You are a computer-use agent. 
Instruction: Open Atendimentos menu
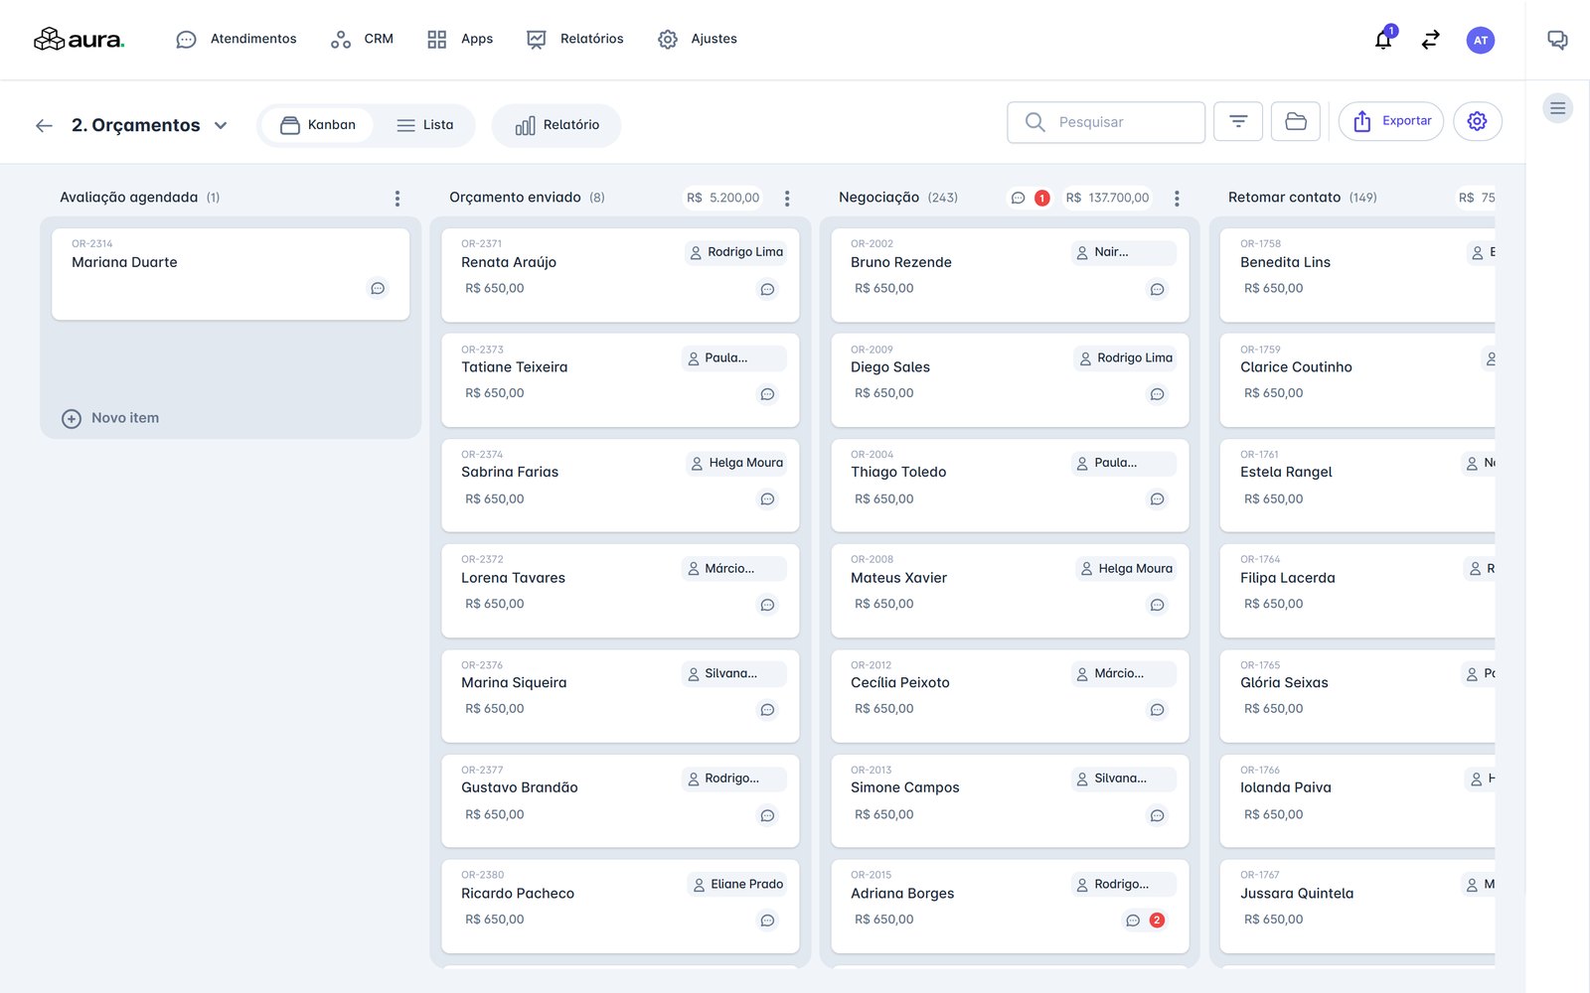click(x=237, y=40)
